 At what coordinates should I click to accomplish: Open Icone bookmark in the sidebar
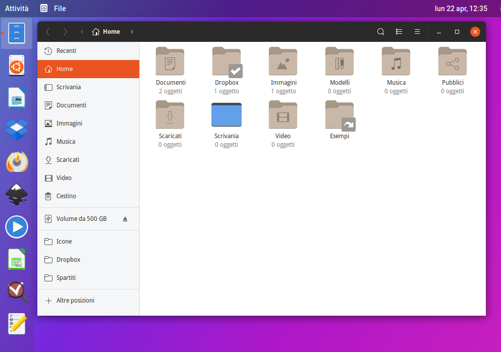pos(88,242)
